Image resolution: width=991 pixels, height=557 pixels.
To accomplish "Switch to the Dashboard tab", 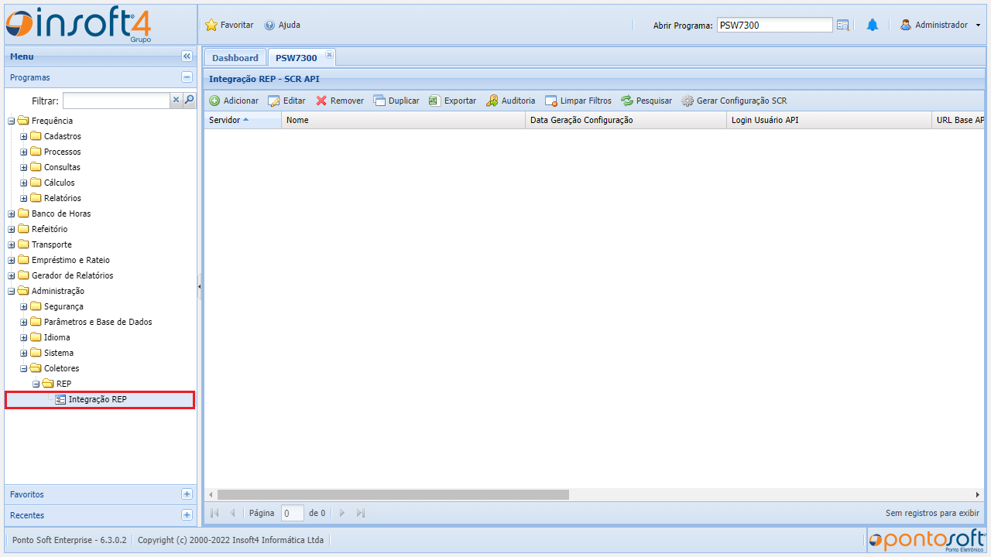I will point(234,56).
